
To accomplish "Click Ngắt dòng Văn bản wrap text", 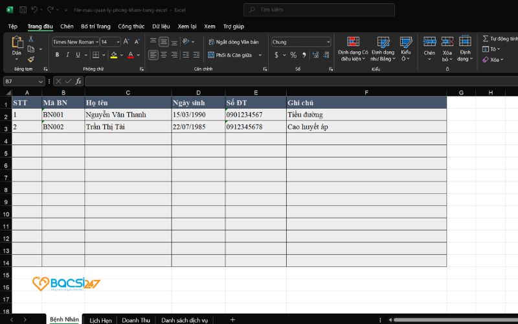I will tap(234, 42).
